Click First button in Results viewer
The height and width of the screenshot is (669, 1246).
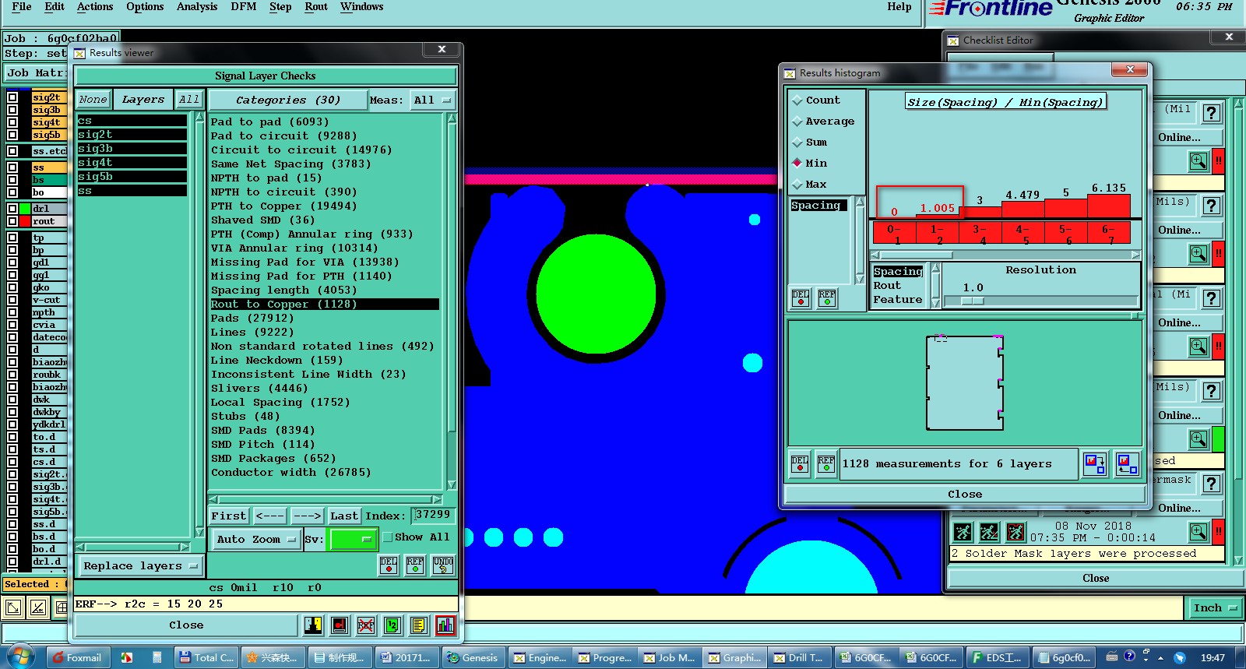point(229,516)
